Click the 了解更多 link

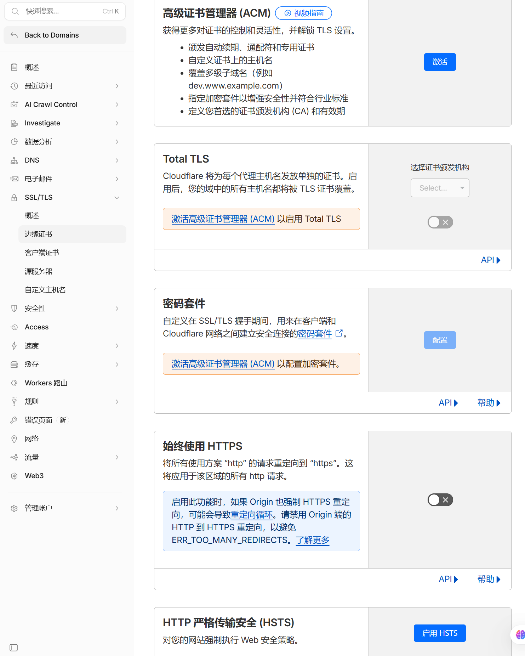pos(313,540)
